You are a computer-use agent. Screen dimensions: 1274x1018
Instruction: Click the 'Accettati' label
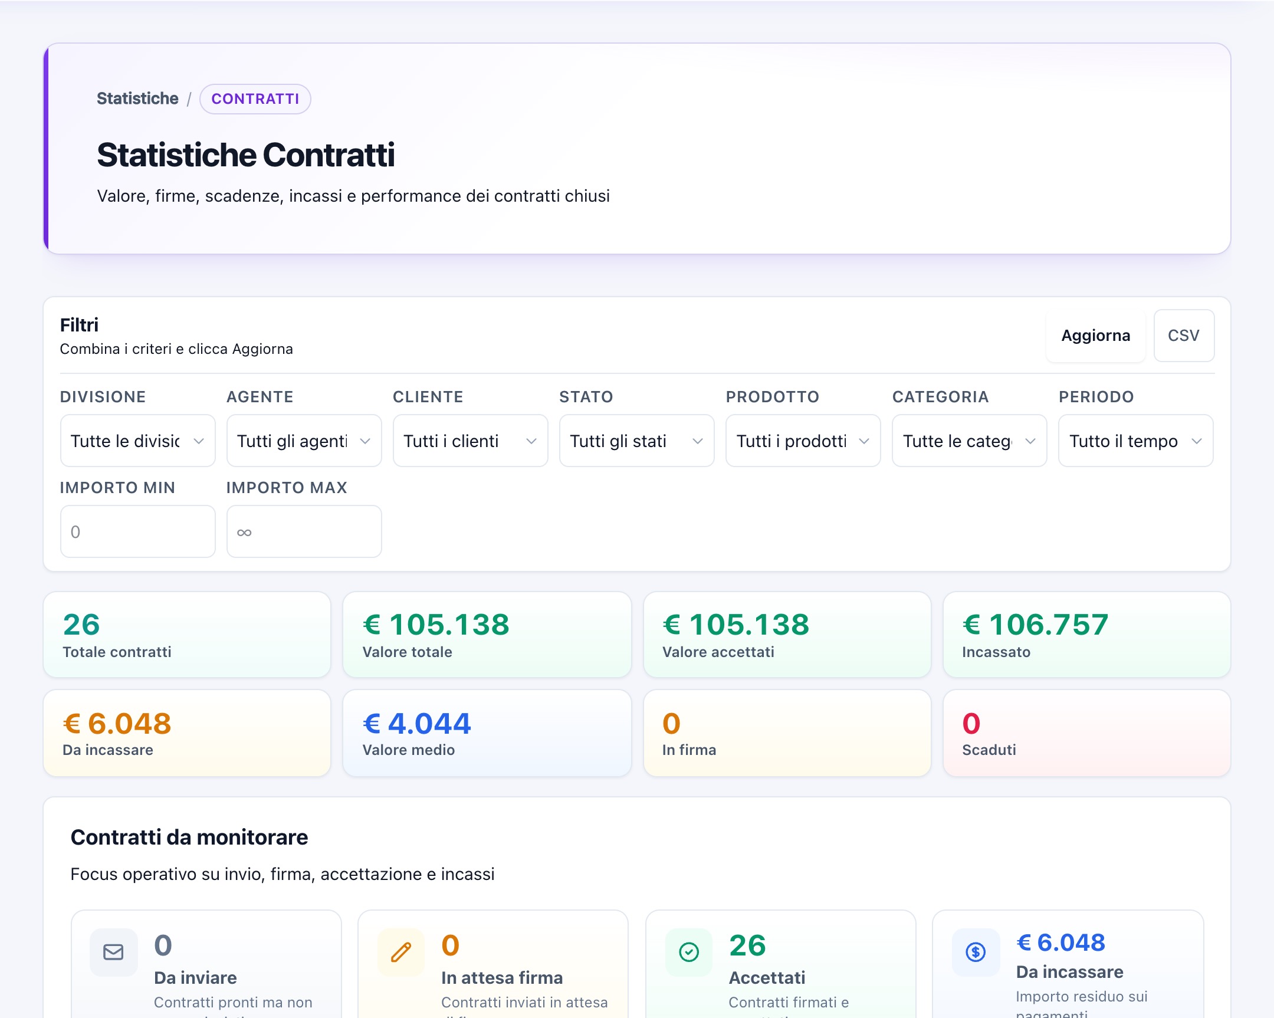click(767, 978)
